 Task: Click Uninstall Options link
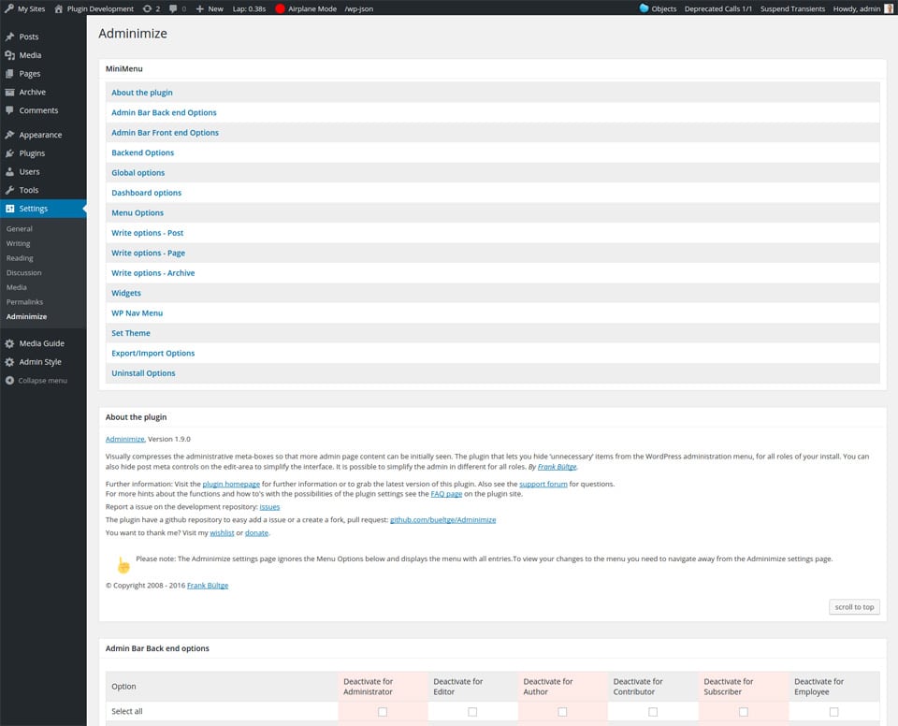point(143,373)
